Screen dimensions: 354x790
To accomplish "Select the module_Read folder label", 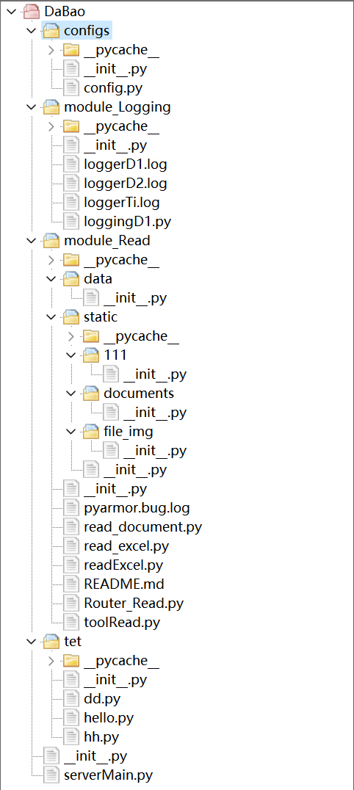I will coord(107,241).
